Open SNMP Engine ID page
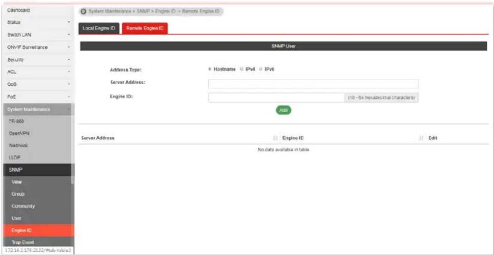The image size is (494, 255). 38,231
